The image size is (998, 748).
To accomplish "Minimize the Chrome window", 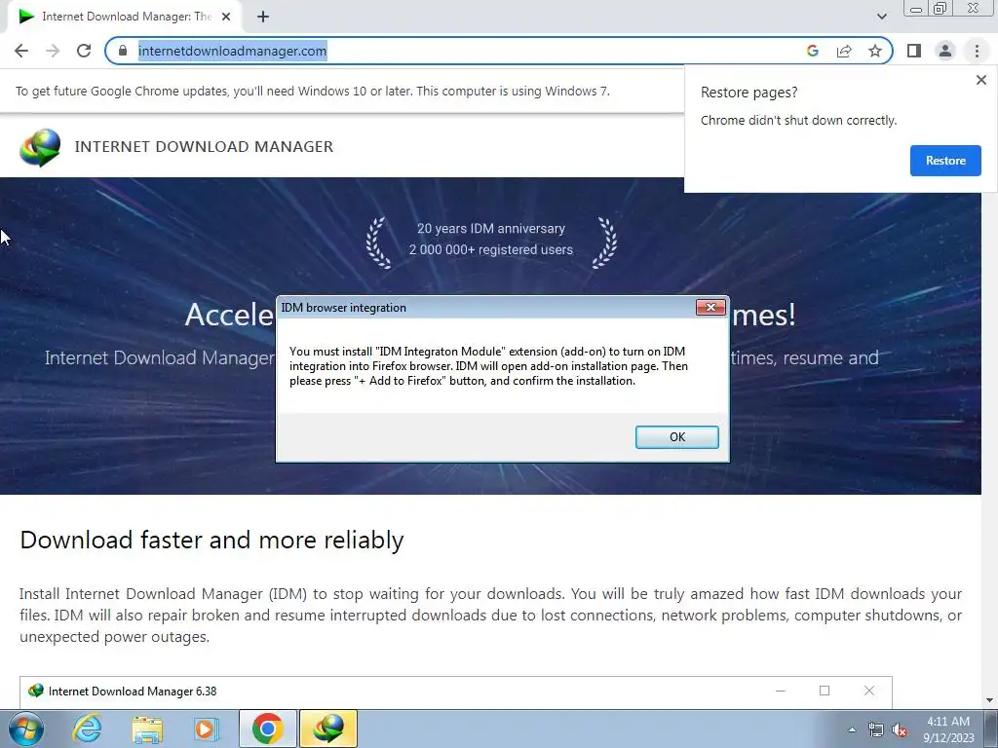I will tap(916, 9).
